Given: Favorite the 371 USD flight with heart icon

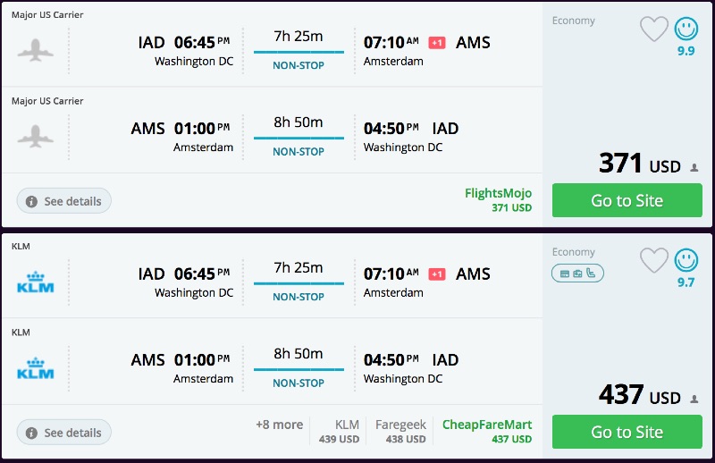Looking at the screenshot, I should (654, 29).
